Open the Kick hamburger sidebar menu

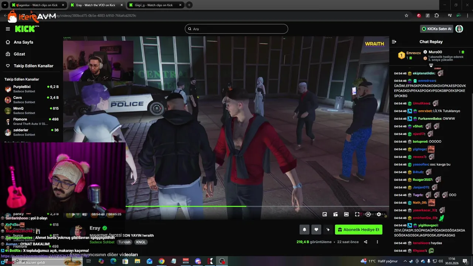coord(8,29)
